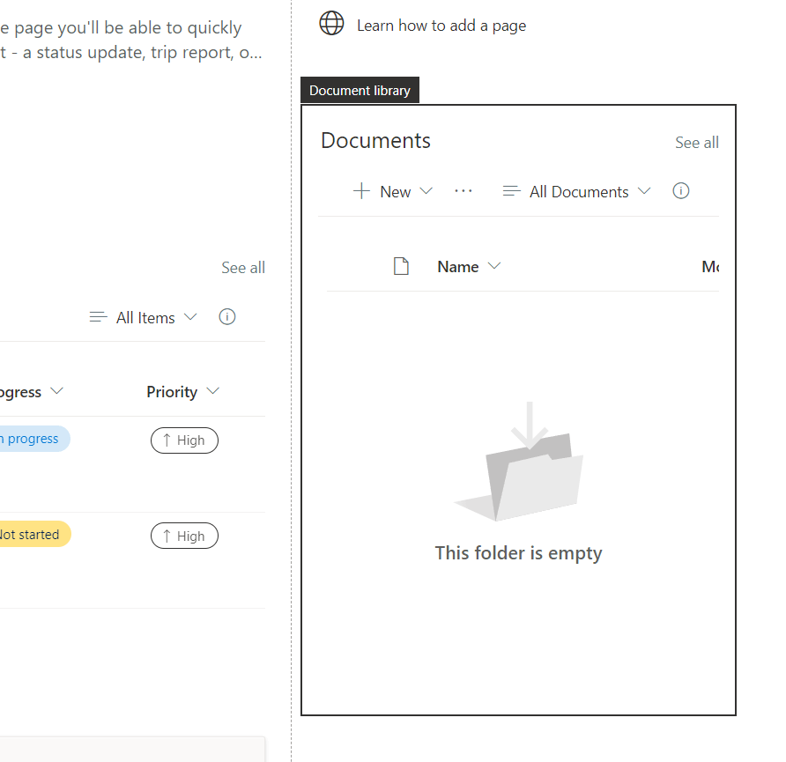Open the Learn how to add a page link
The width and height of the screenshot is (786, 762).
point(441,26)
